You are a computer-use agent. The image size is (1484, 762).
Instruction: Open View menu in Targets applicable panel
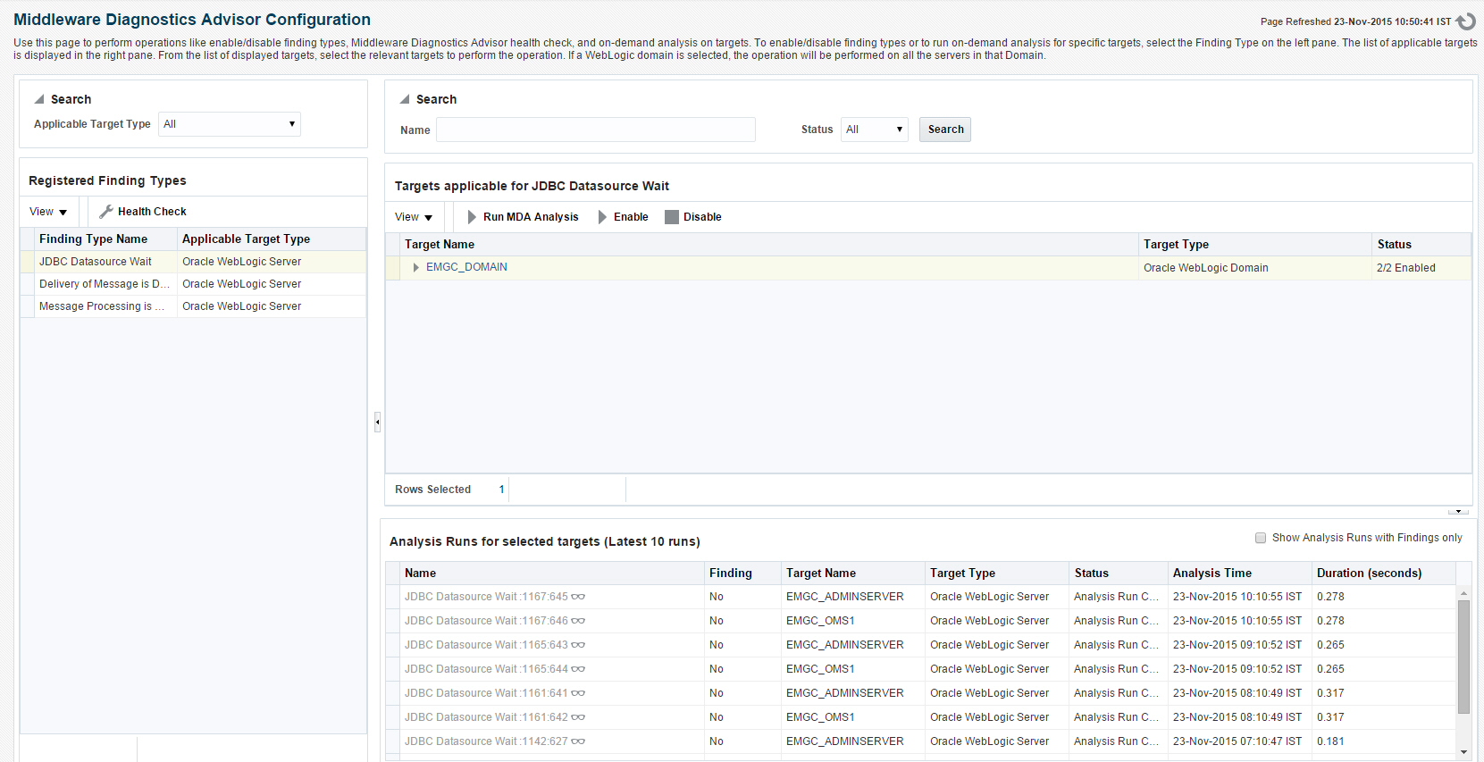[x=414, y=217]
